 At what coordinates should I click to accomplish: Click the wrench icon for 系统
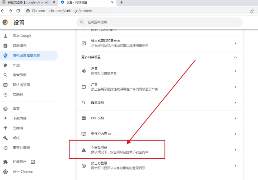tap(6, 138)
